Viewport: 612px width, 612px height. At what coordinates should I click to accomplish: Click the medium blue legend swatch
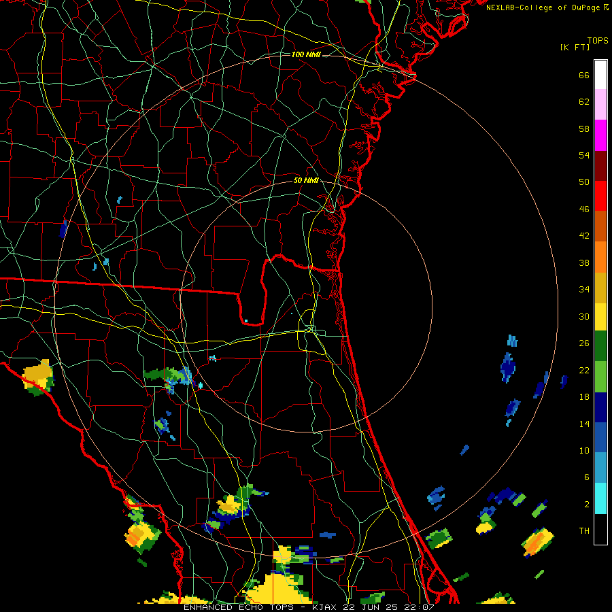tap(600, 437)
